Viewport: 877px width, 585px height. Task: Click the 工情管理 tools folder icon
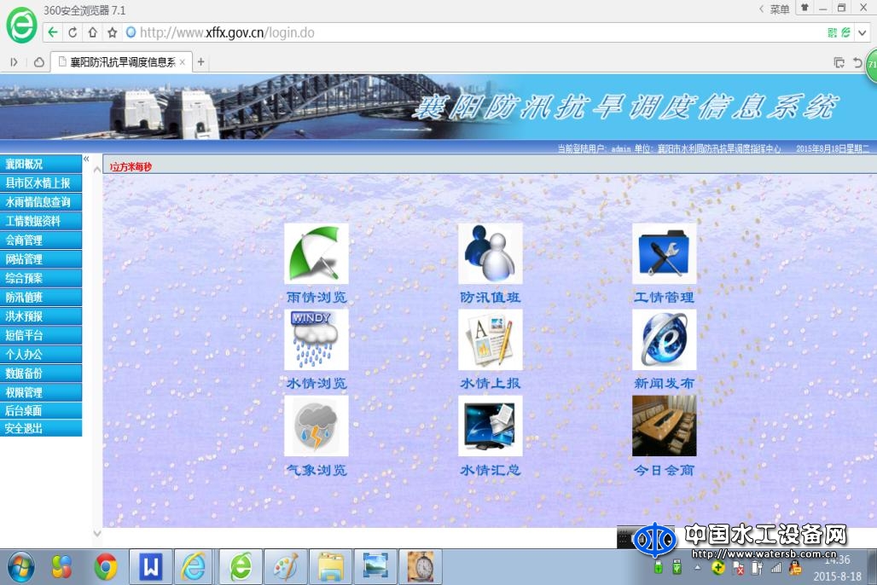[664, 253]
